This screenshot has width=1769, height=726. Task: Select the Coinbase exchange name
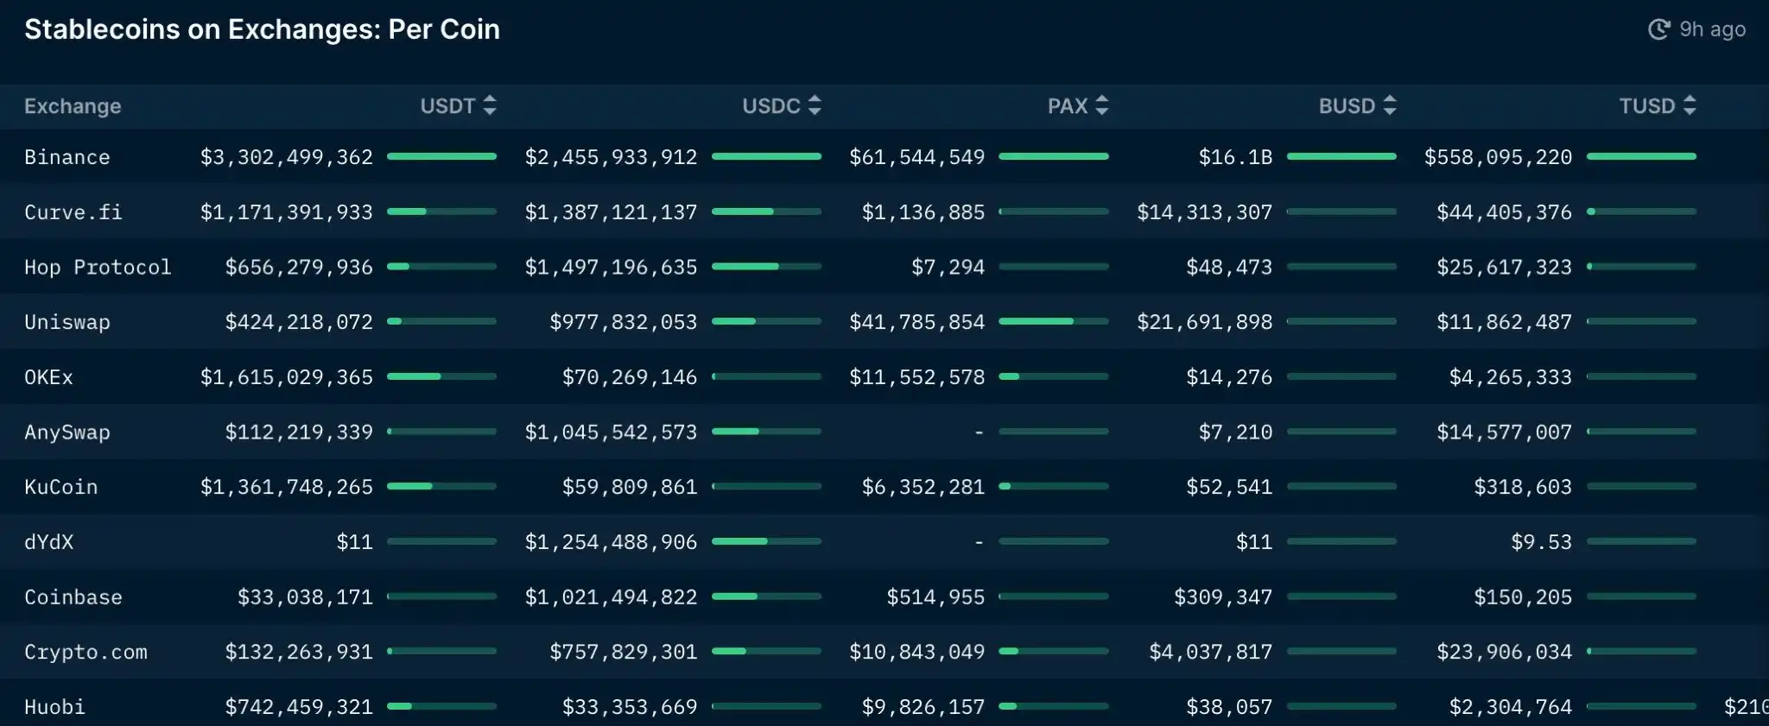[x=73, y=597]
